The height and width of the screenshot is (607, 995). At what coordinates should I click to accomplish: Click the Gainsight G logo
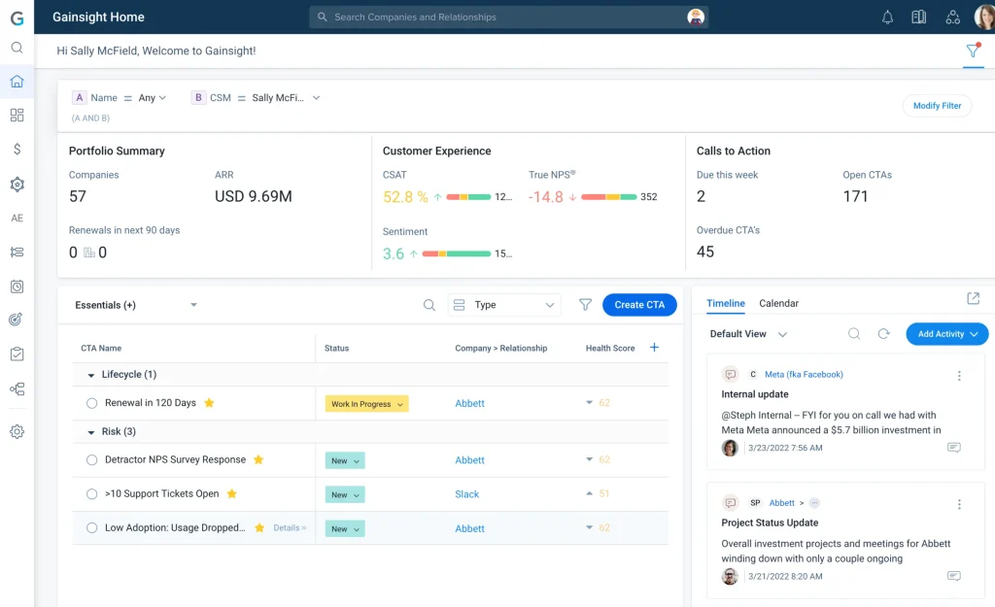click(x=17, y=17)
